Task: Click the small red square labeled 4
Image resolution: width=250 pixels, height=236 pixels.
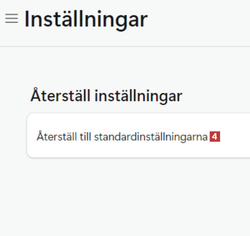Action: 215,137
